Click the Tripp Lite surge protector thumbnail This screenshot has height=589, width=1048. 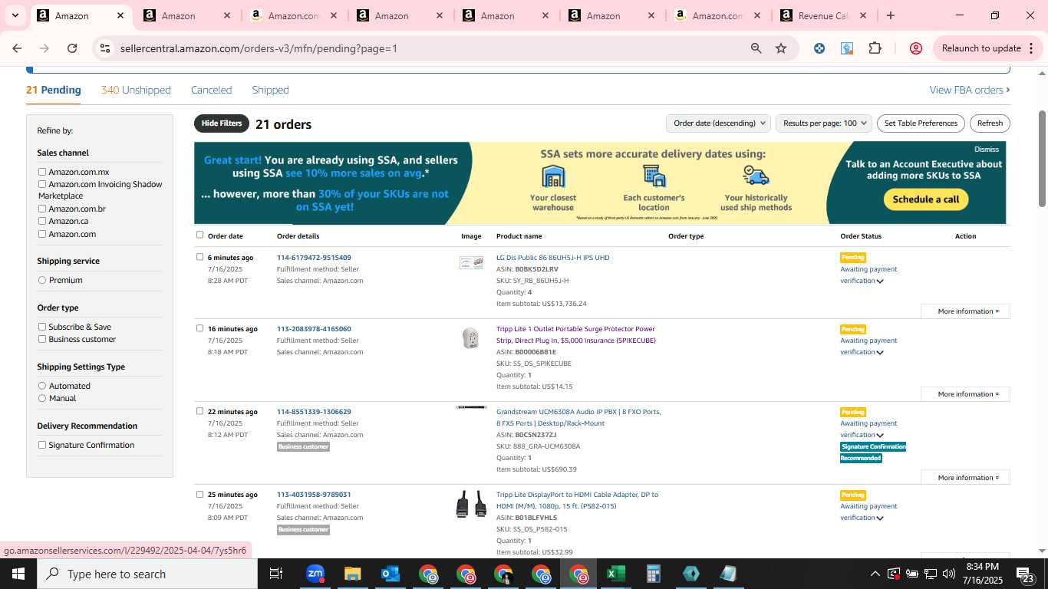[x=471, y=337]
